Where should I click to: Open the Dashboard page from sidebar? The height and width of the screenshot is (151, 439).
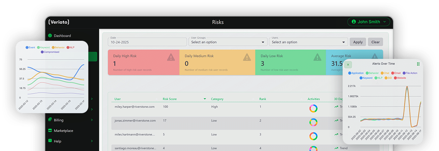(62, 36)
